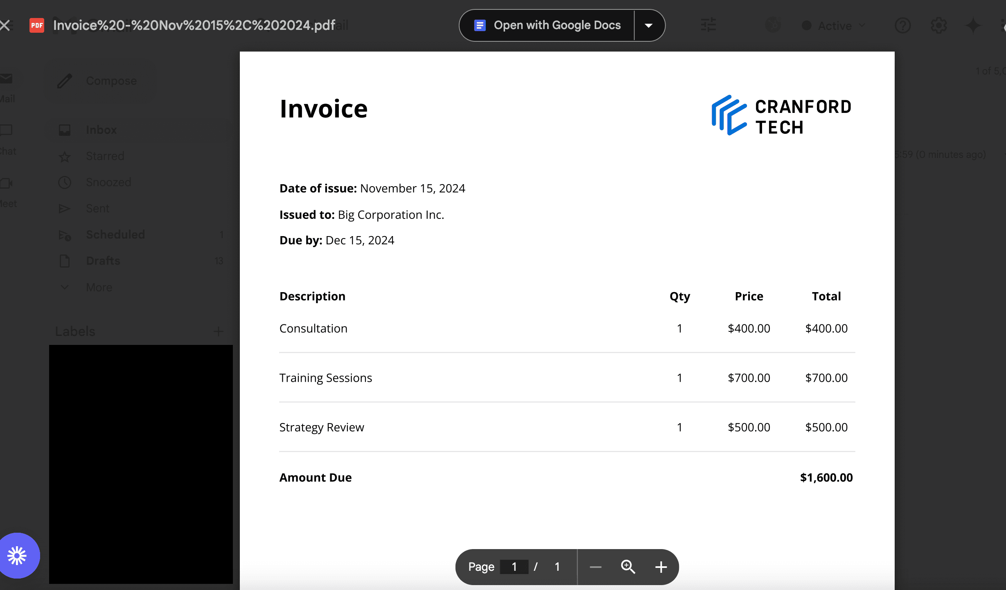1006x590 pixels.
Task: Click the Google Docs app icon
Action: [x=479, y=25]
